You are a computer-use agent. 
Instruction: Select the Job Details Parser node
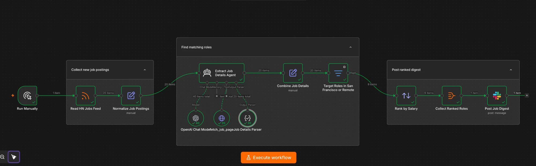point(248,118)
